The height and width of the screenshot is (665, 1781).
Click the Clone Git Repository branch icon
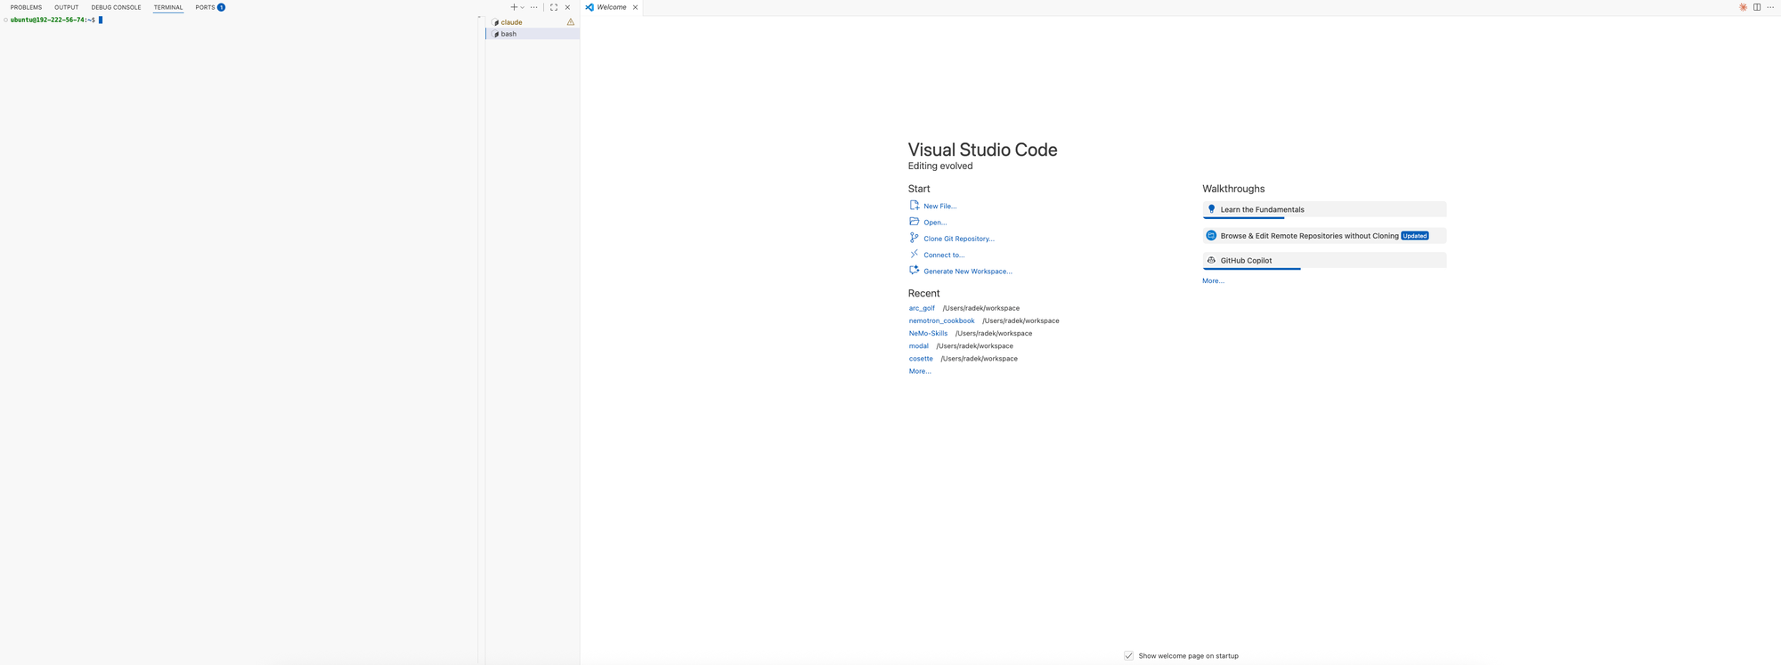914,238
